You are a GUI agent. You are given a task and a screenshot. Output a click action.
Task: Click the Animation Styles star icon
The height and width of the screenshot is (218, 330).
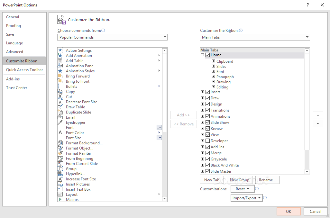(x=60, y=71)
